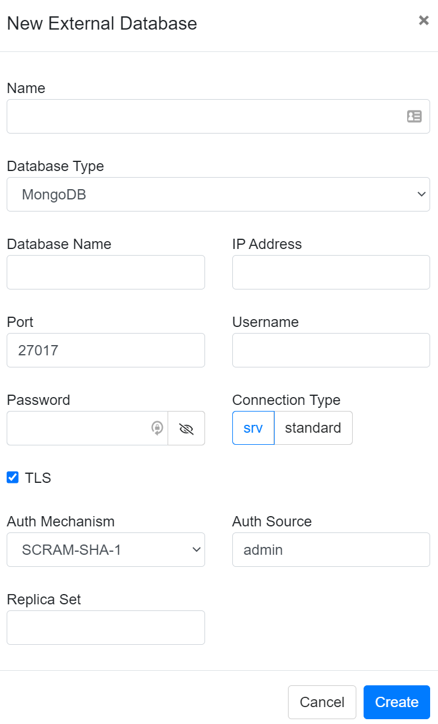
Task: Show the password with the eye-slash icon
Action: [186, 428]
